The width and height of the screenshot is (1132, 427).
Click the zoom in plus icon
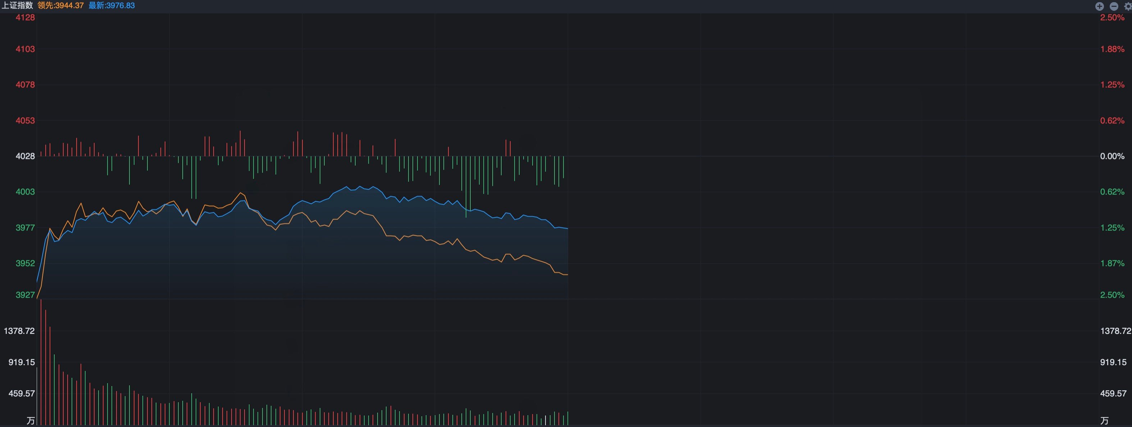tap(1100, 6)
